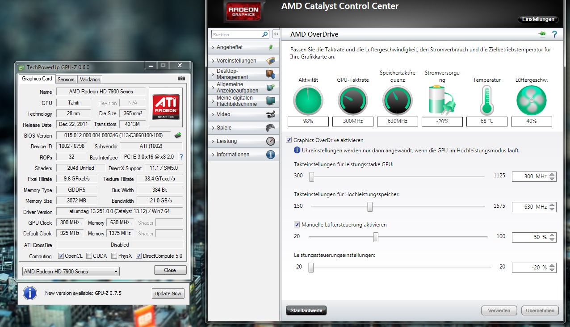Click the fan speed slider handle
Viewport: 570px width, 327px height.
coord(376,237)
